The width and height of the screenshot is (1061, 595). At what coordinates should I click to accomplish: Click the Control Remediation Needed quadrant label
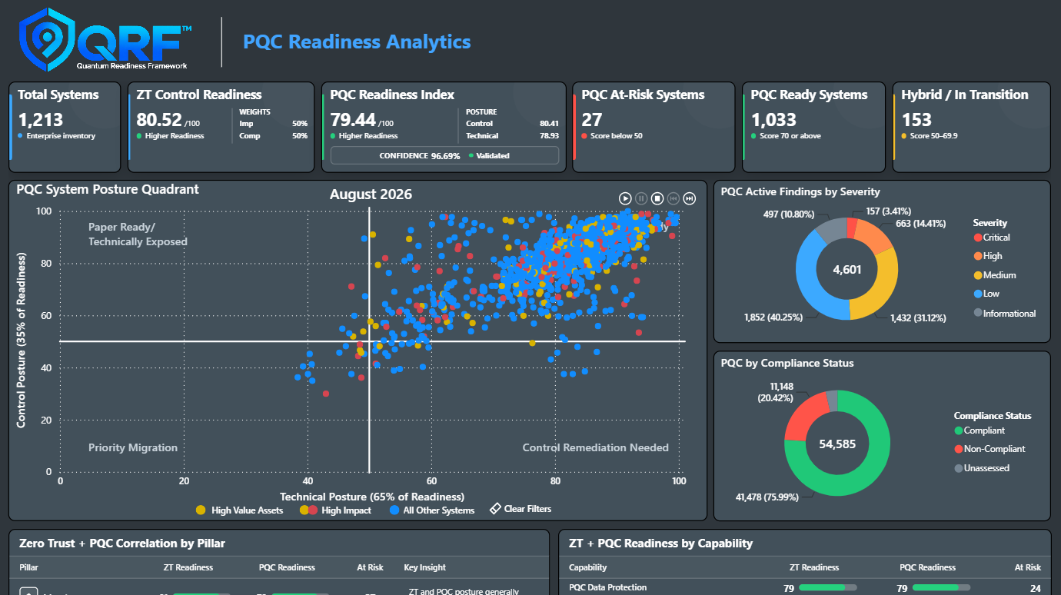[x=596, y=447]
